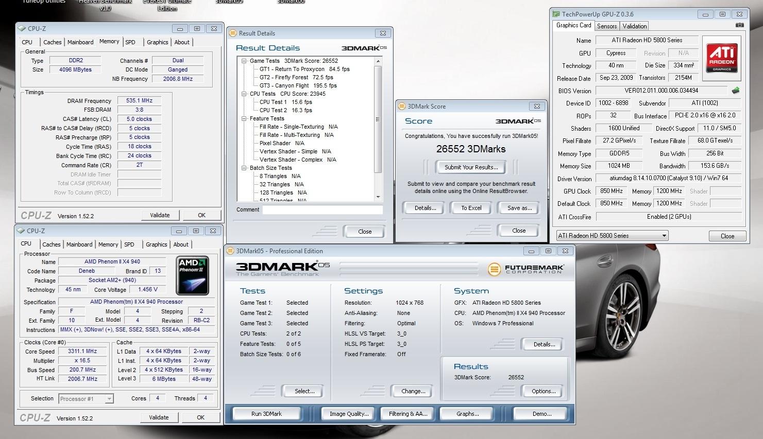Click the Run 3DMark button
Image resolution: width=763 pixels, height=439 pixels.
point(267,414)
